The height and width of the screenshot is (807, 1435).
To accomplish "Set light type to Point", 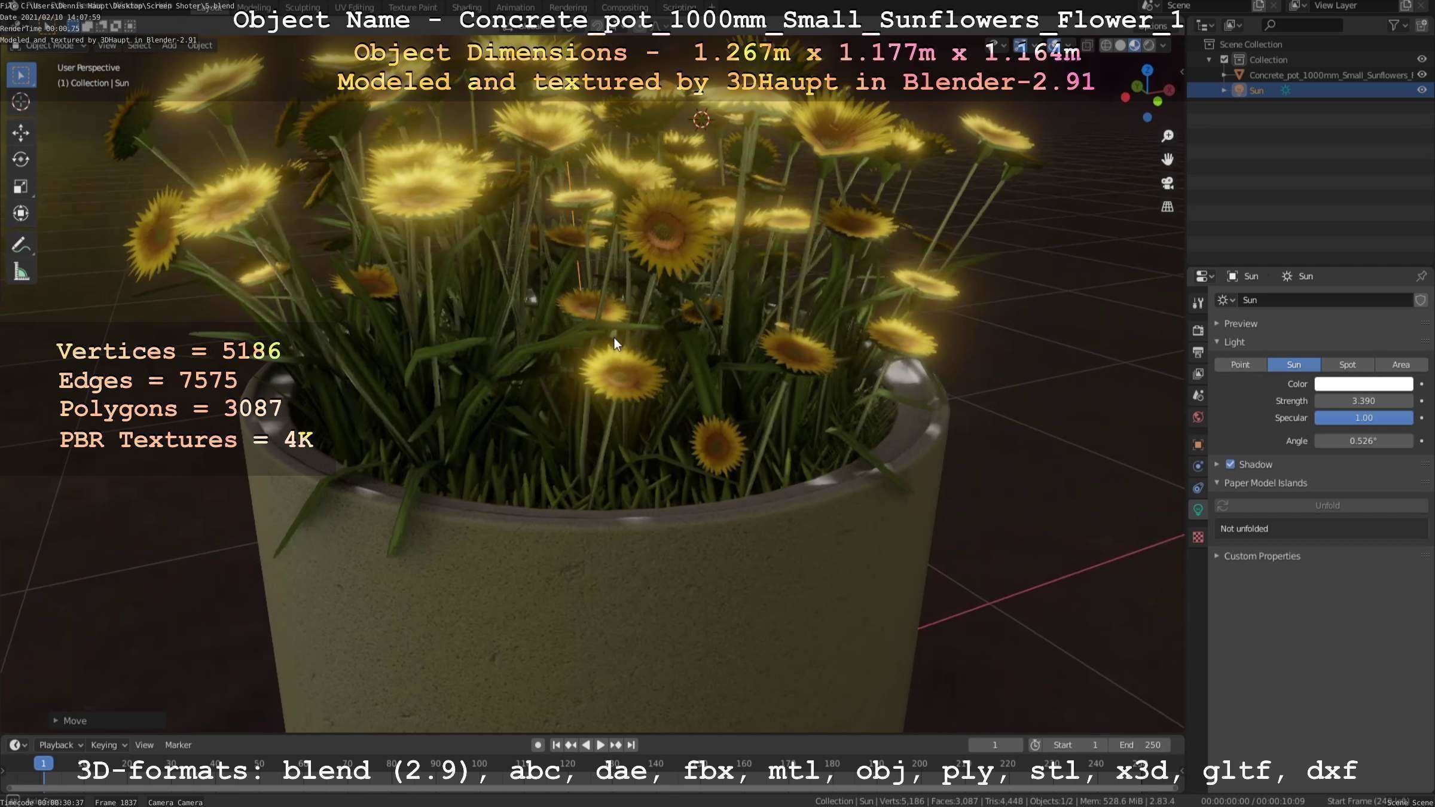I will [x=1240, y=365].
